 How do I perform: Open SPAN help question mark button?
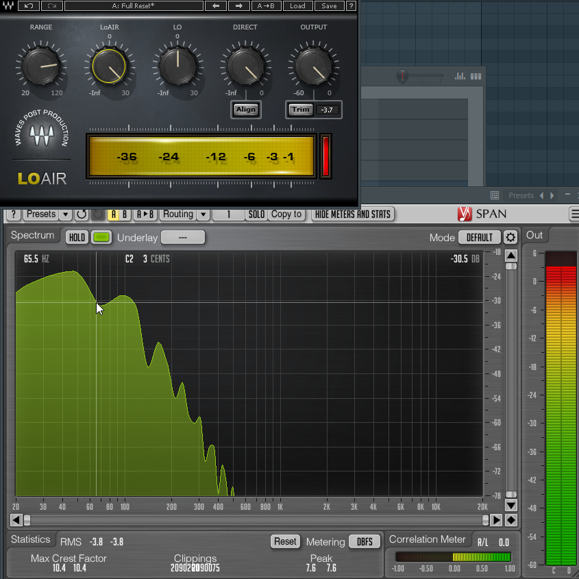click(x=14, y=214)
